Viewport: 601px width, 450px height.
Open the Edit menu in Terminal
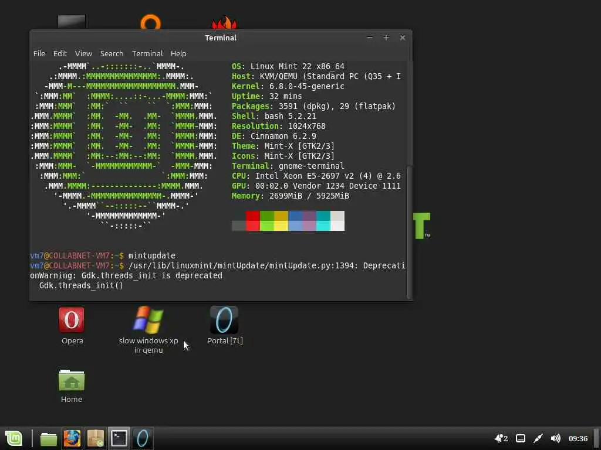click(60, 53)
